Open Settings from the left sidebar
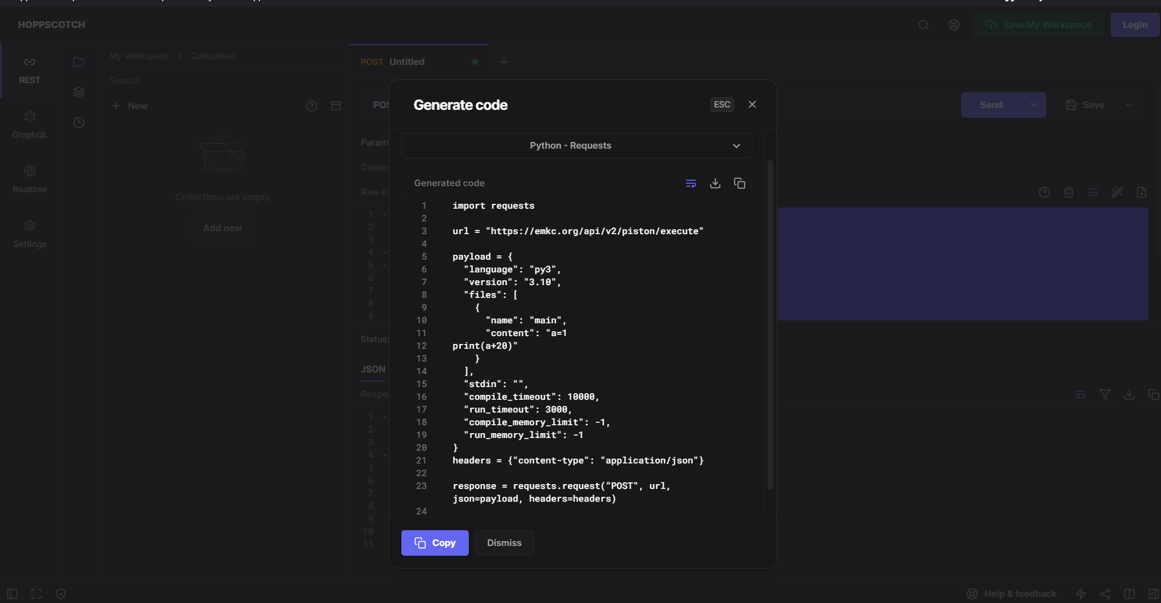Image resolution: width=1161 pixels, height=603 pixels. click(29, 234)
